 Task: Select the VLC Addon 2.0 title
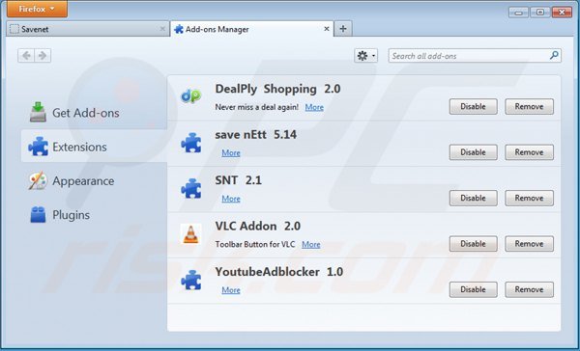click(x=258, y=227)
